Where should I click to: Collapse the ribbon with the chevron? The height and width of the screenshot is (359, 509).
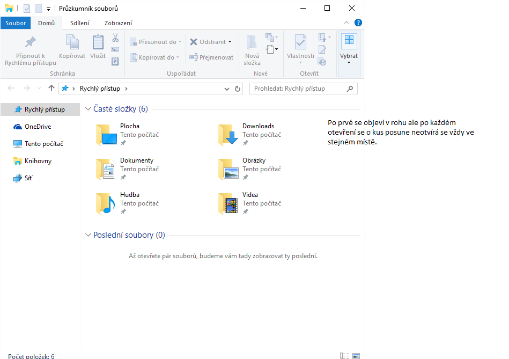coord(346,23)
